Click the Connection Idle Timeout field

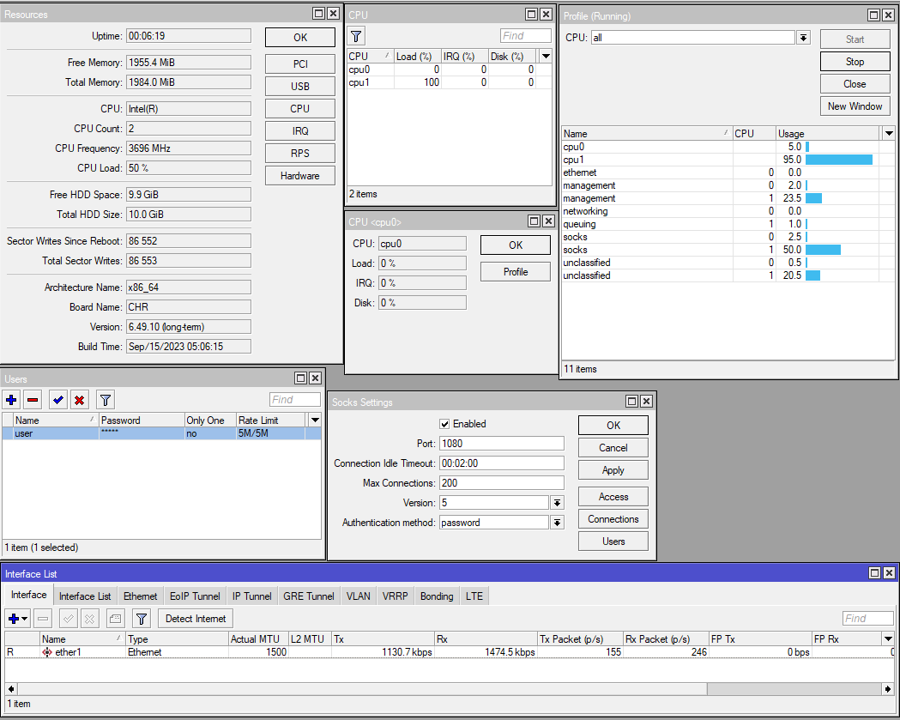coord(502,463)
